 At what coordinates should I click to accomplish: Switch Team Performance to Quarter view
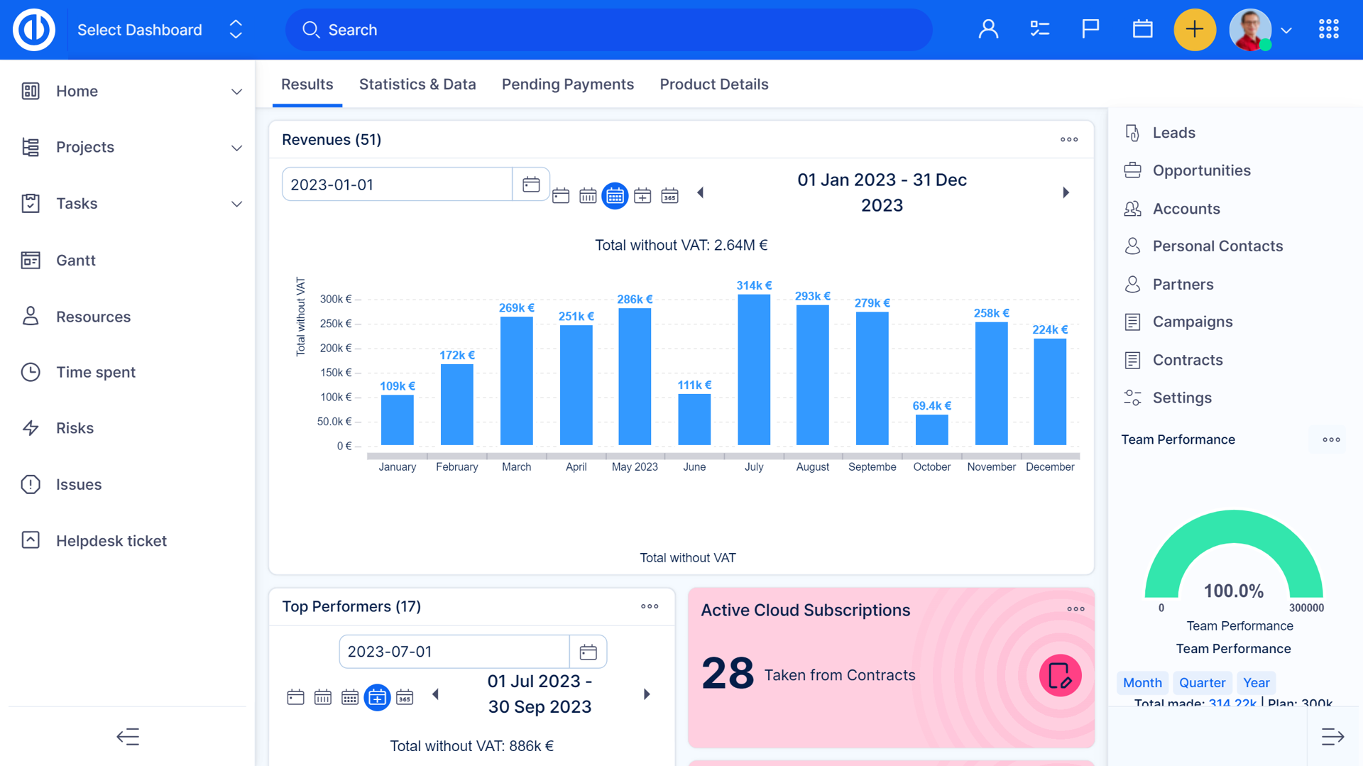tap(1202, 682)
